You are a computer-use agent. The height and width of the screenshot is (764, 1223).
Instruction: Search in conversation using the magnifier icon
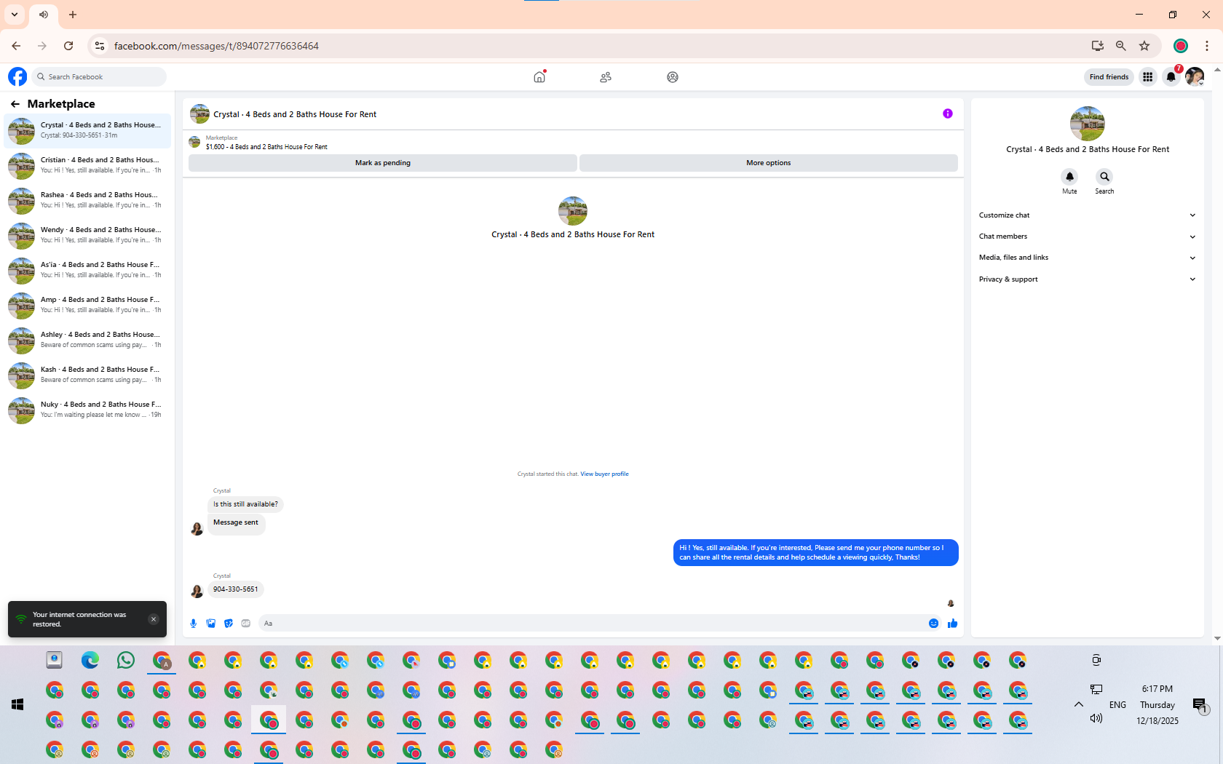pyautogui.click(x=1104, y=176)
